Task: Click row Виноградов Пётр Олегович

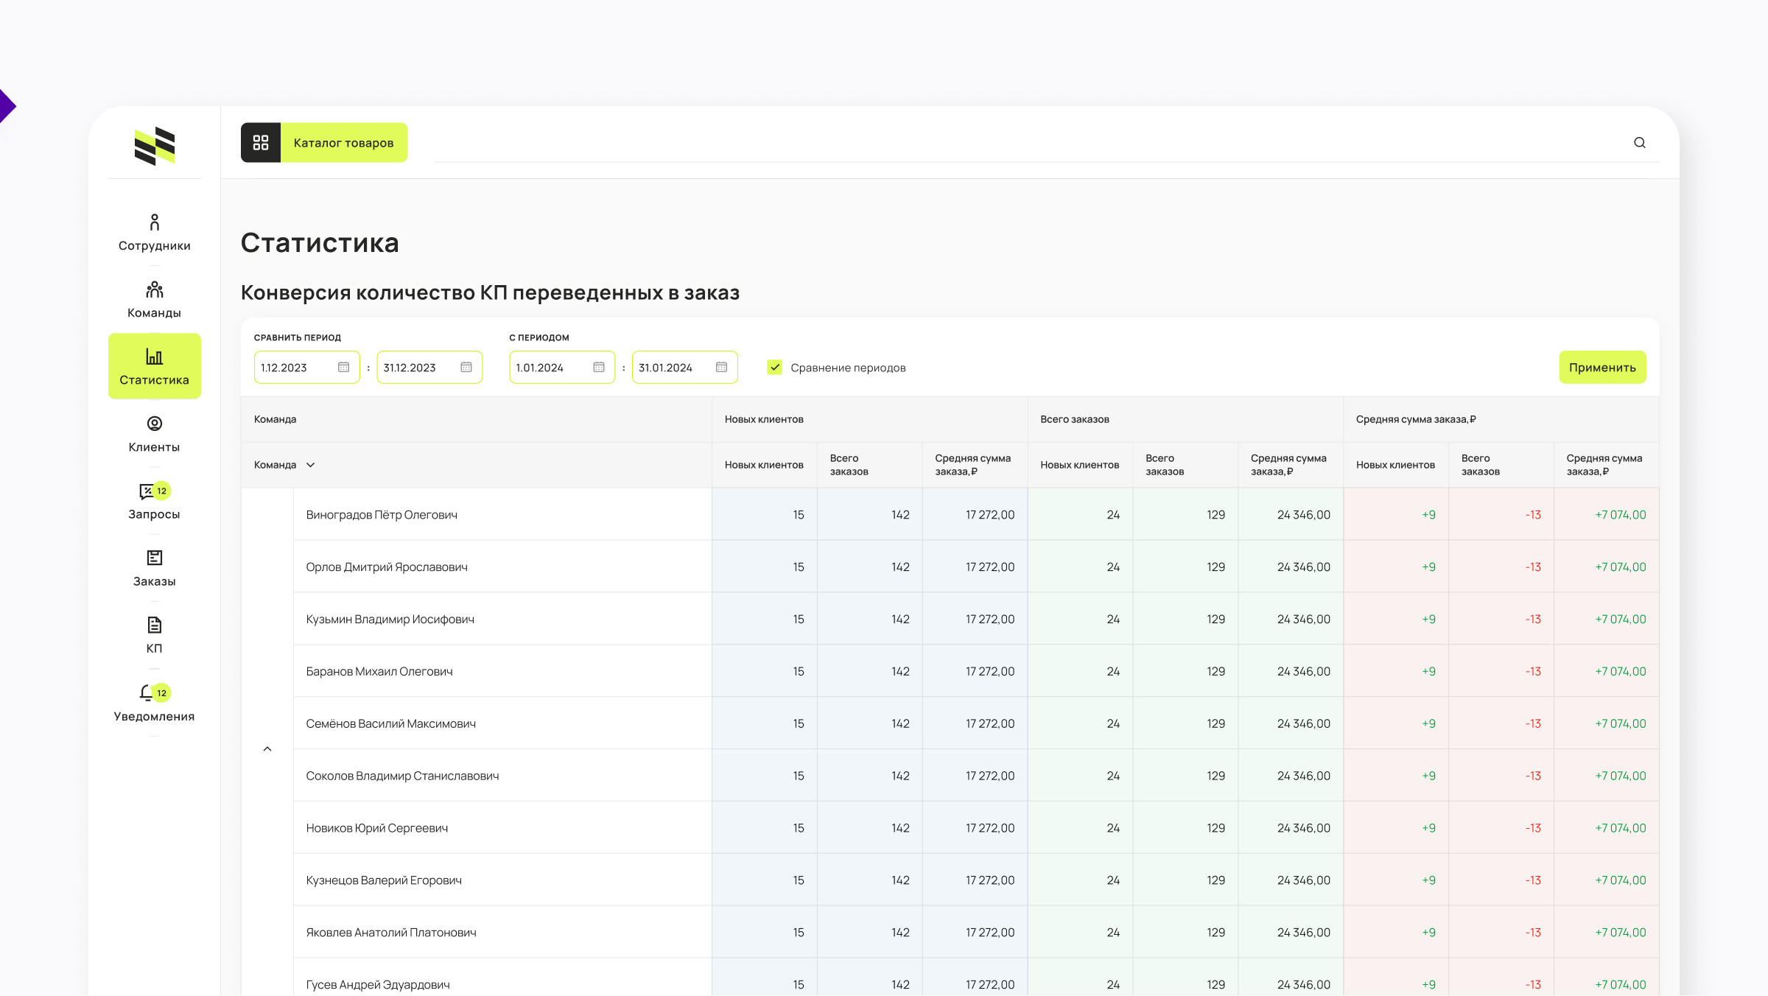Action: [x=382, y=515]
